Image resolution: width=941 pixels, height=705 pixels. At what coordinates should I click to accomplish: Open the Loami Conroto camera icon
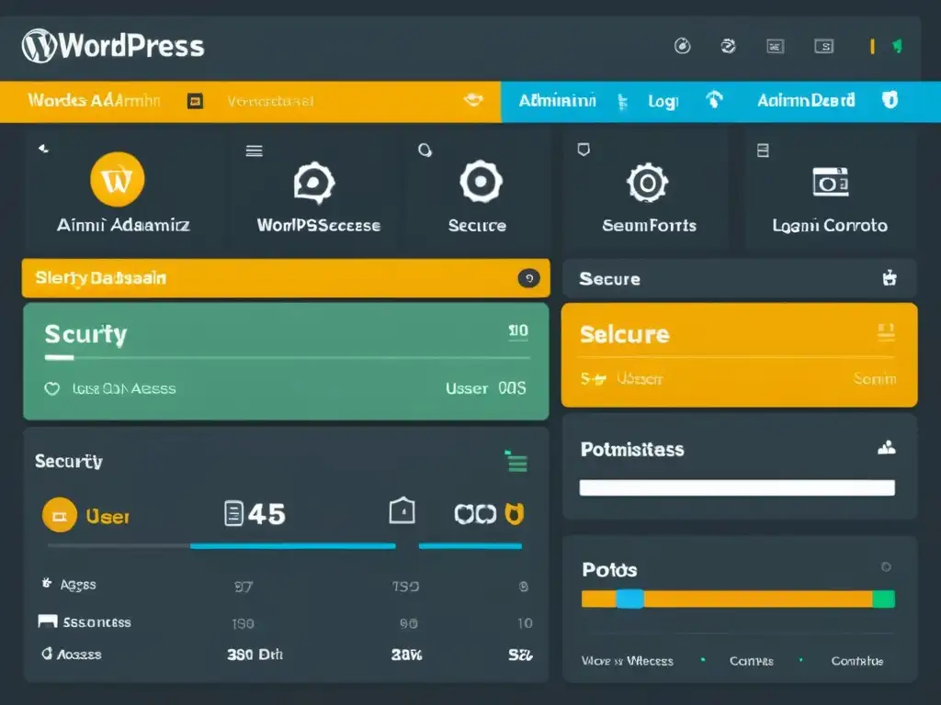(x=831, y=182)
